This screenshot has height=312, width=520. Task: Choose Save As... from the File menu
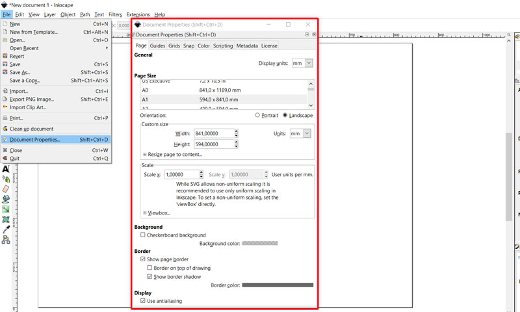56,72
